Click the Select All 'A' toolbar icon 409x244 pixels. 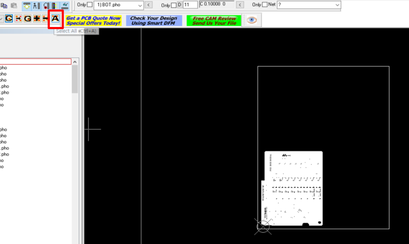coord(56,19)
